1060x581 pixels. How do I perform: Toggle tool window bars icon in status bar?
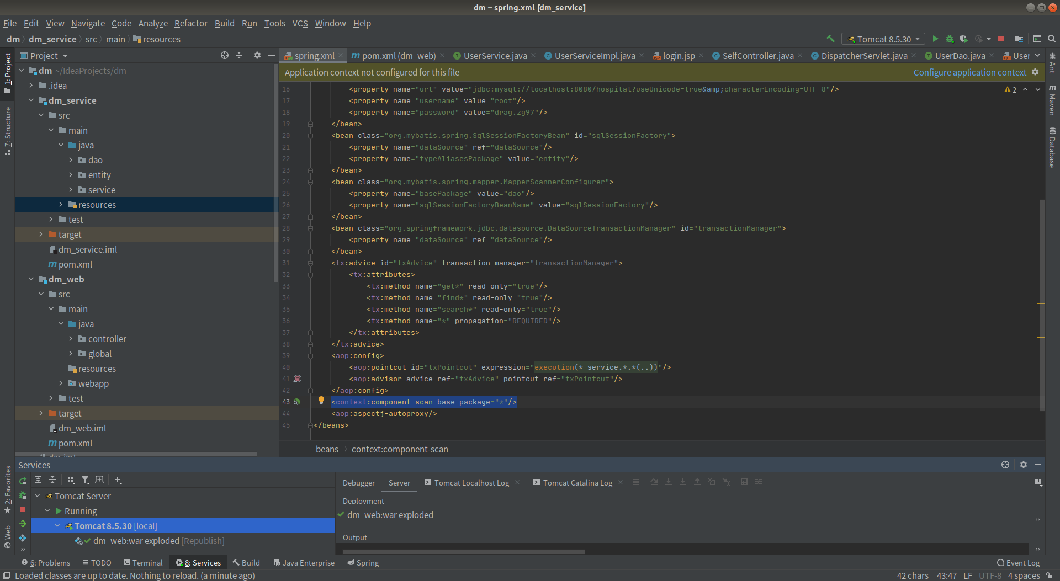tap(7, 575)
